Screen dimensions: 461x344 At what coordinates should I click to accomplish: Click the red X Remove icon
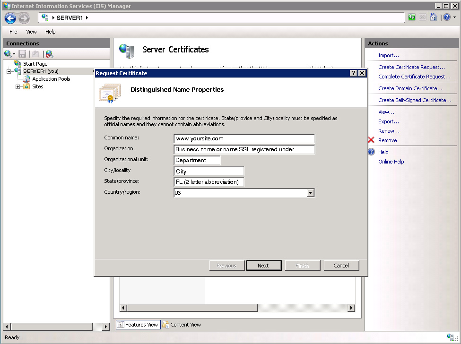(x=371, y=140)
